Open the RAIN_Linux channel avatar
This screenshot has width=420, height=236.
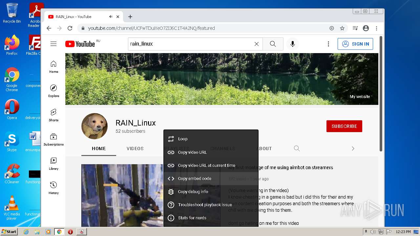coord(94,126)
